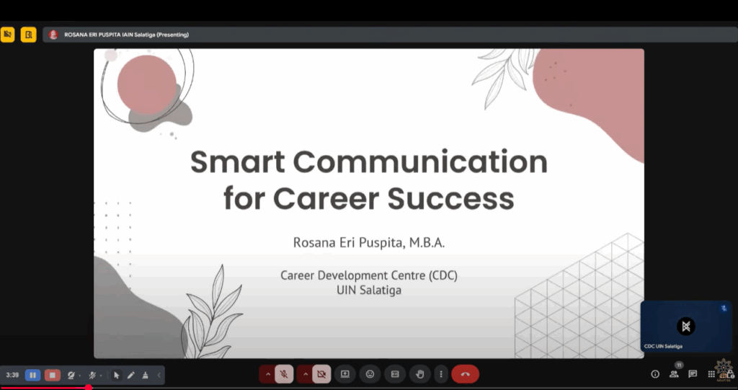Open the chat messages panel
Image resolution: width=738 pixels, height=390 pixels.
click(693, 374)
